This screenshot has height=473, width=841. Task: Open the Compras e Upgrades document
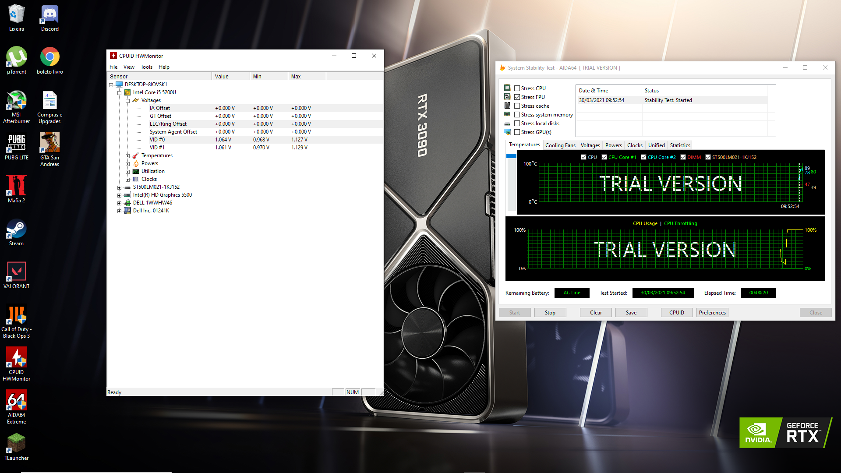[x=50, y=107]
